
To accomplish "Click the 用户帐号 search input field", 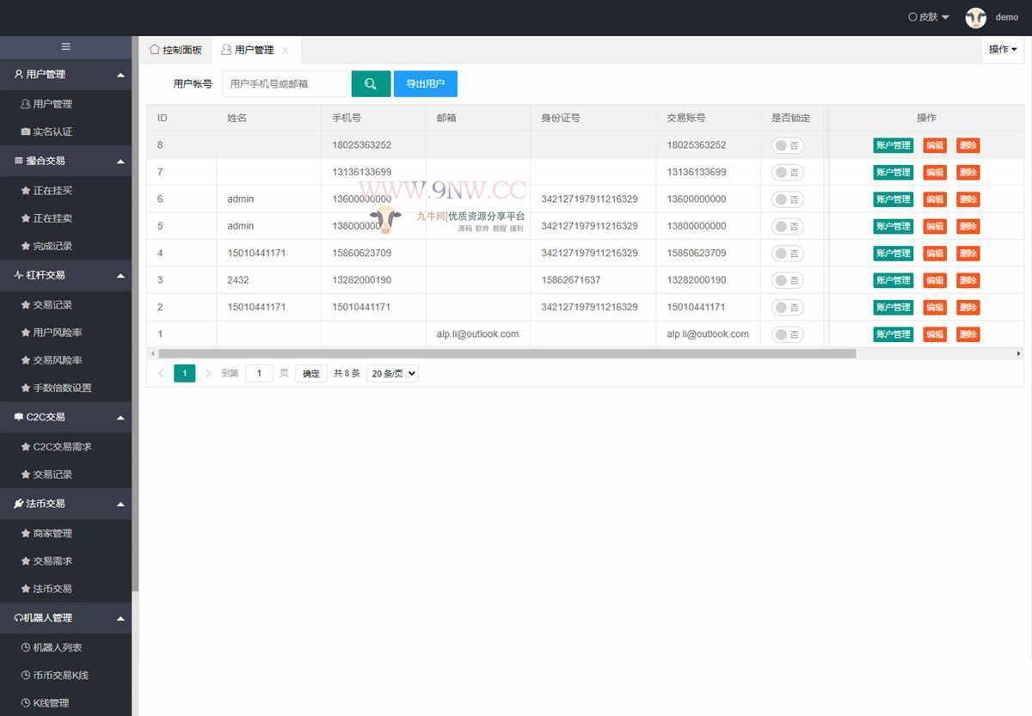I will [x=286, y=83].
